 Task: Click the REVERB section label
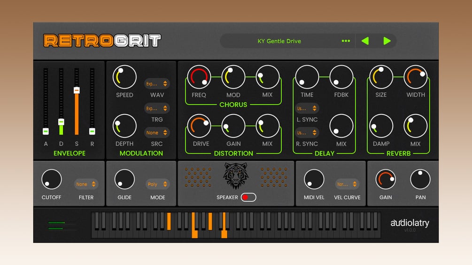point(398,153)
